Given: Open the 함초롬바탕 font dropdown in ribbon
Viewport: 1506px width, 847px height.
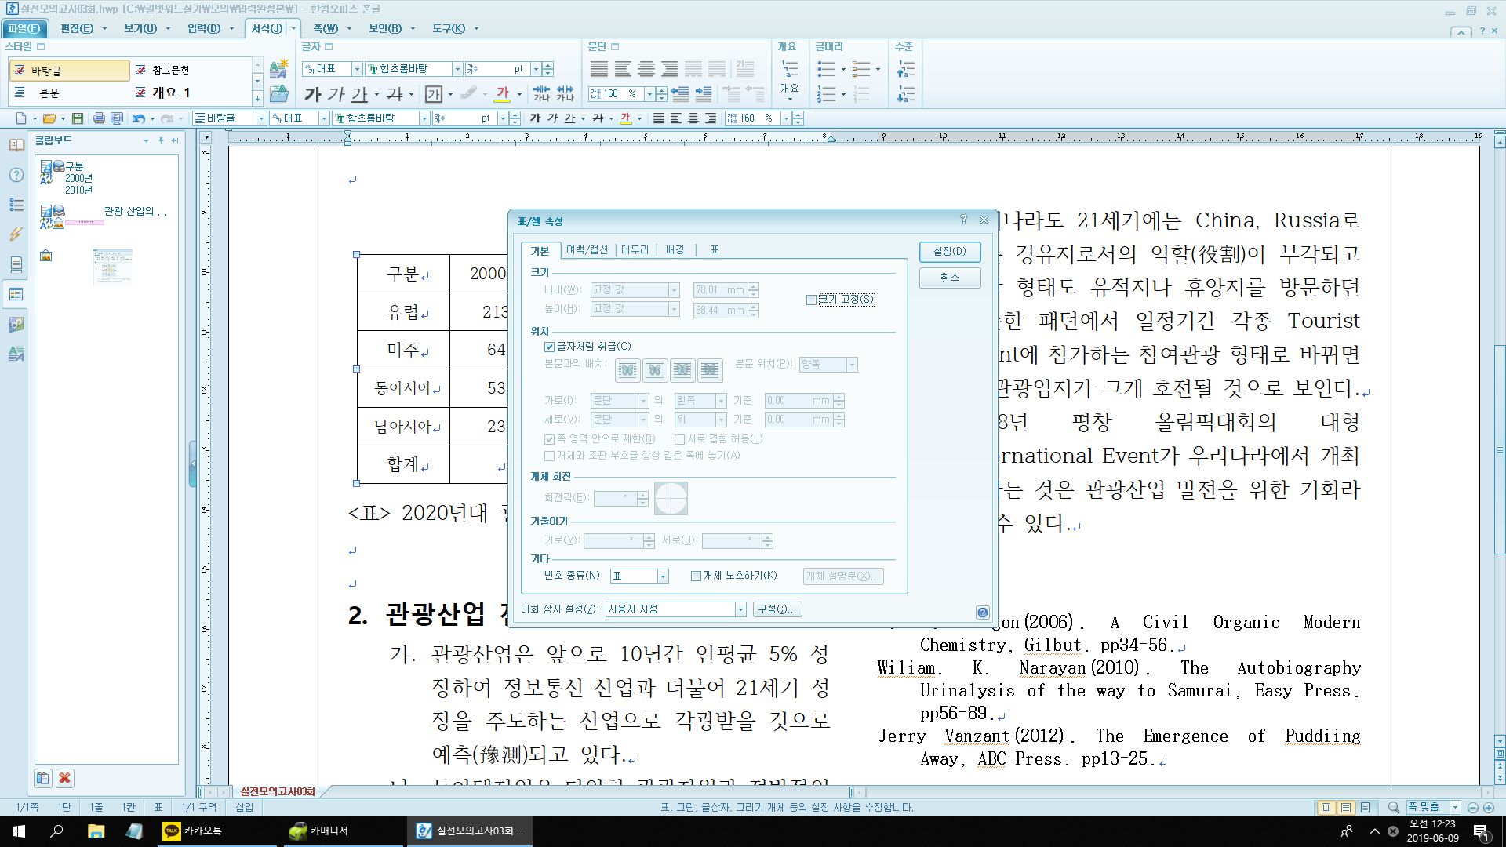Looking at the screenshot, I should [457, 69].
